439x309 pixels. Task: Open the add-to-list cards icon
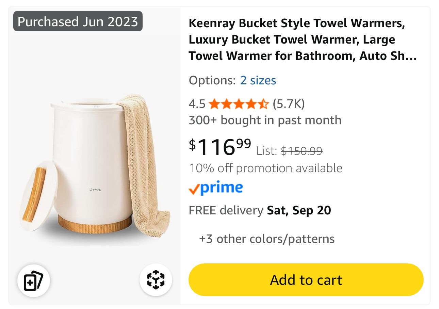tap(33, 281)
